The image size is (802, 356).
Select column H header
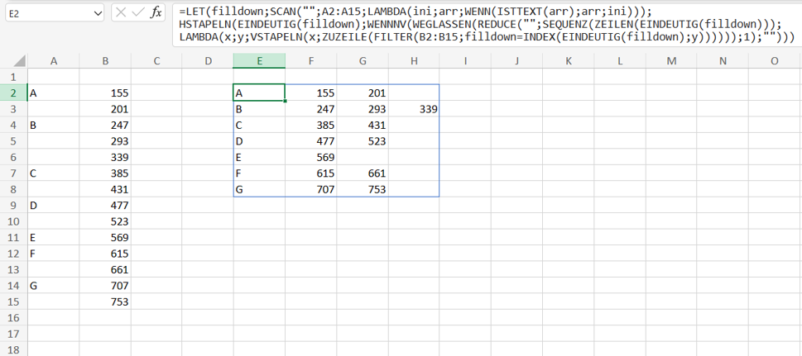point(414,61)
